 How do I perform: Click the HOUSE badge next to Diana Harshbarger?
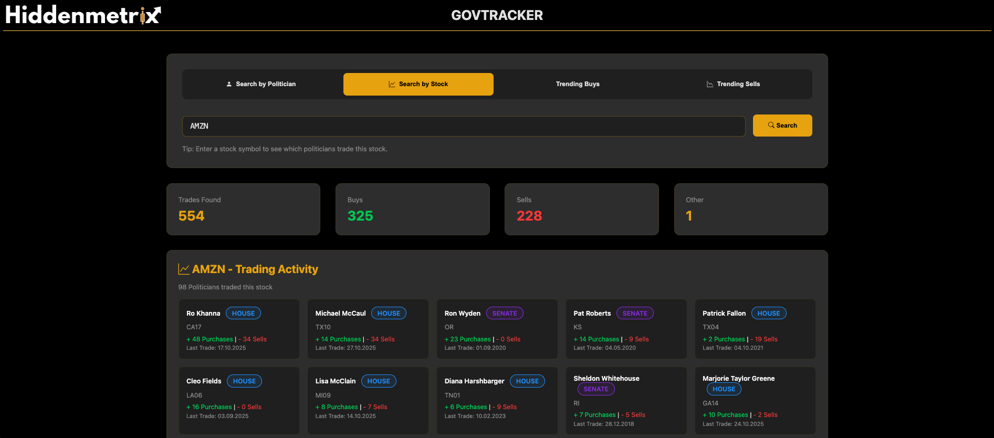pyautogui.click(x=527, y=381)
